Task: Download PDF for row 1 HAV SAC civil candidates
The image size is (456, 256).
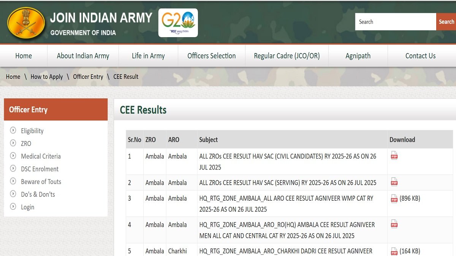Action: [394, 155]
